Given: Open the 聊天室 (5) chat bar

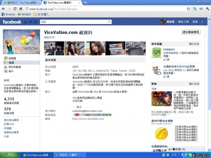Looking at the screenshot, I should point(186,149).
